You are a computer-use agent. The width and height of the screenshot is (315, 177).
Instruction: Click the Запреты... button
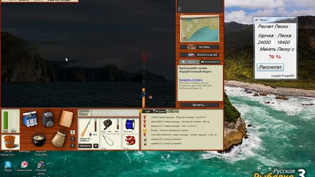tap(199, 105)
